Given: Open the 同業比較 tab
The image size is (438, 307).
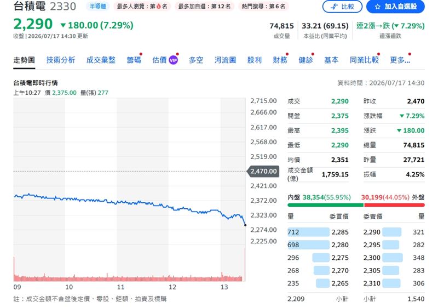Looking at the screenshot, I should (364, 60).
